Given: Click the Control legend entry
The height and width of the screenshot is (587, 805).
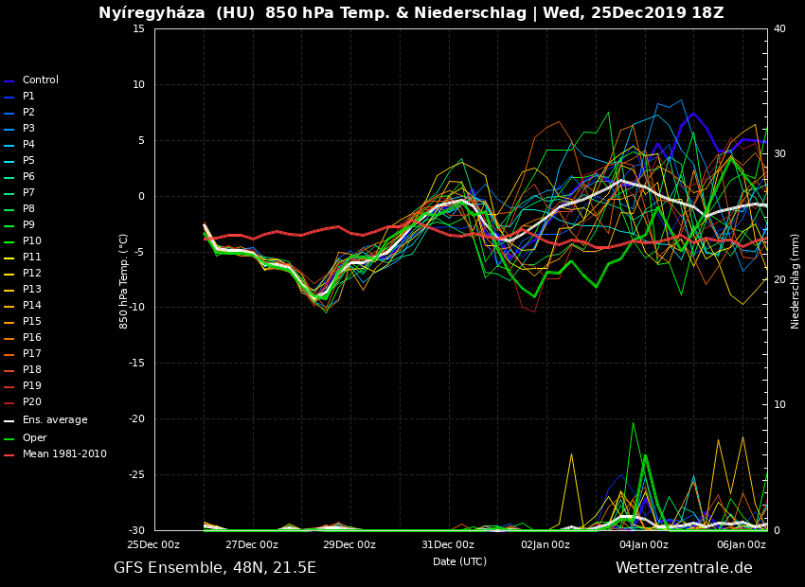Looking at the screenshot, I should pyautogui.click(x=40, y=80).
